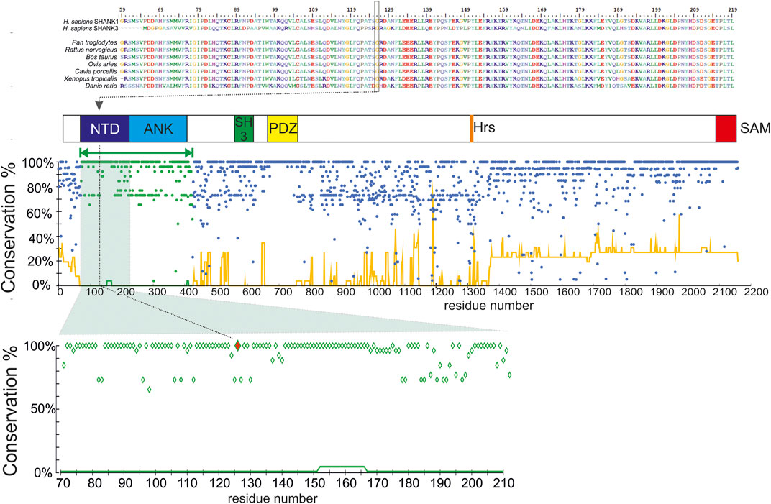The width and height of the screenshot is (771, 504).
Task: Click the '20%' tick on upper plot
Action: 41,261
